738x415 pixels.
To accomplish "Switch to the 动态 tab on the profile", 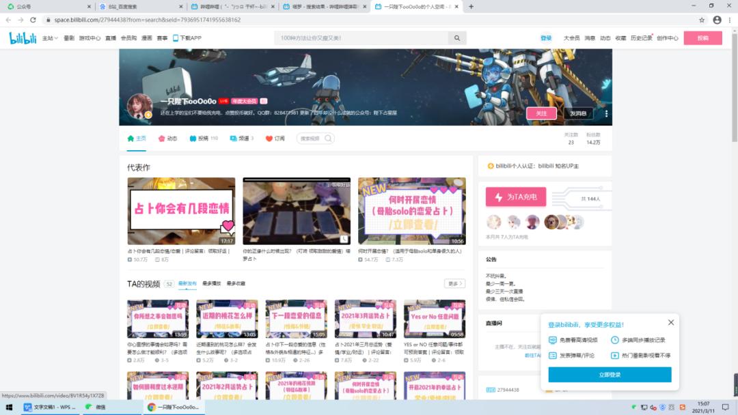I will pos(167,139).
